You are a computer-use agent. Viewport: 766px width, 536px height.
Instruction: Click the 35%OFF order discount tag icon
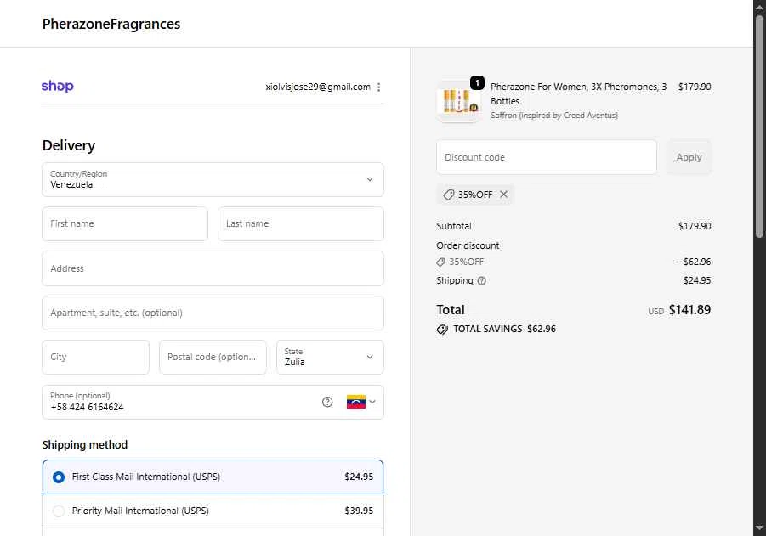440,262
